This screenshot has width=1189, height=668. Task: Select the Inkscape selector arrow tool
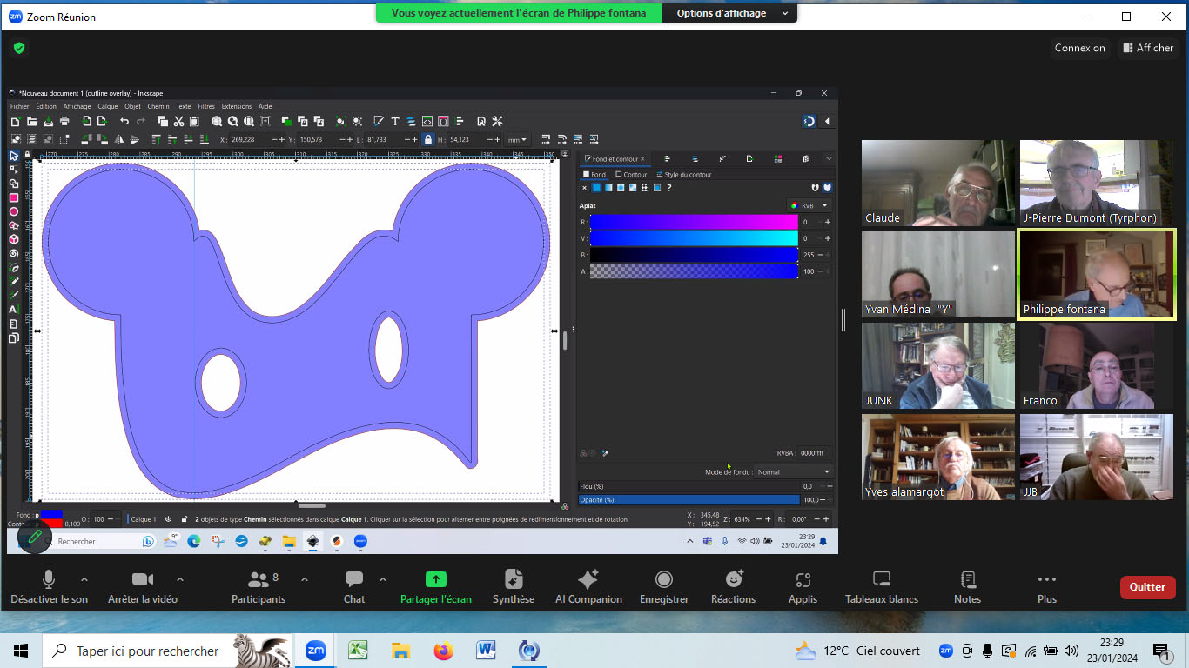(14, 156)
